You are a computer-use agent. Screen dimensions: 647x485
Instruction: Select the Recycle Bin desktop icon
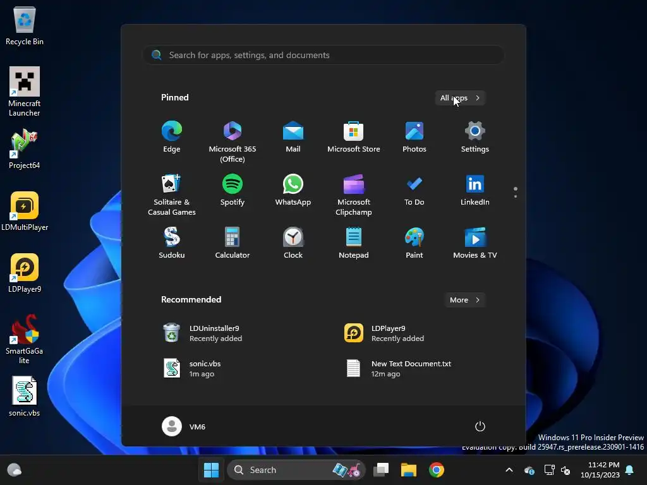point(25,25)
